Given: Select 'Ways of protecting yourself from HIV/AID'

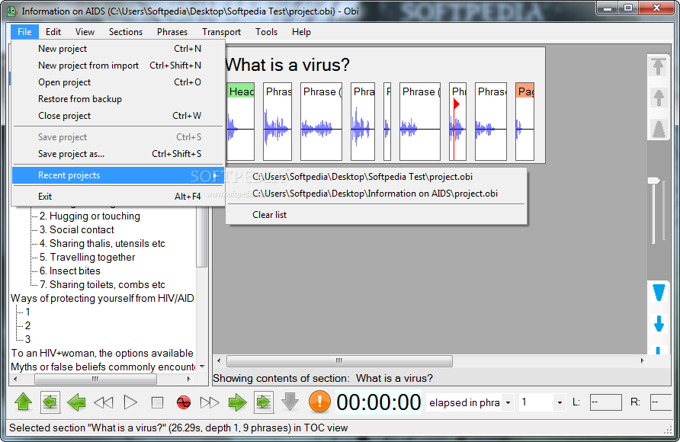Looking at the screenshot, I should click(103, 298).
